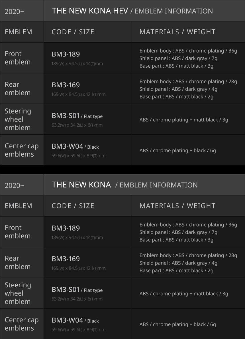Click the Rear emblem label in the HEV table
The height and width of the screenshot is (339, 245).
click(18, 88)
